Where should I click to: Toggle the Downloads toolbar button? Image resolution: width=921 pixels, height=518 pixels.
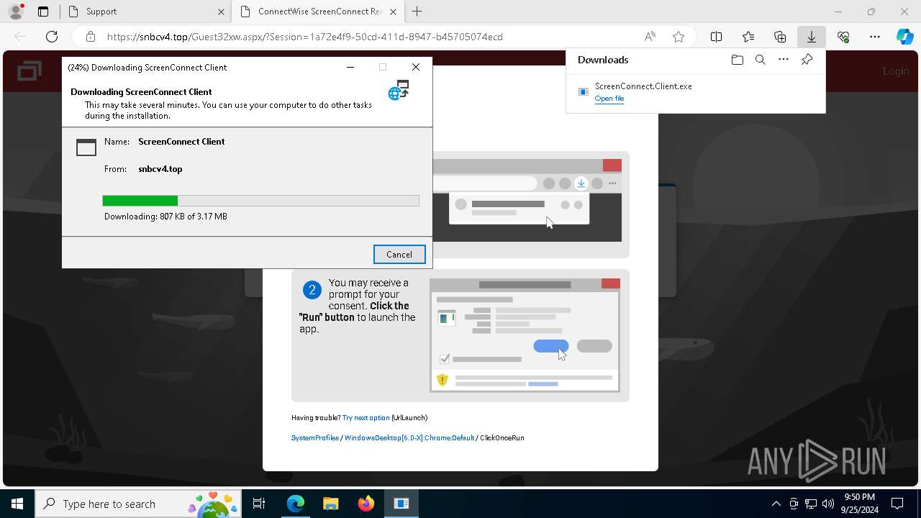pos(812,37)
